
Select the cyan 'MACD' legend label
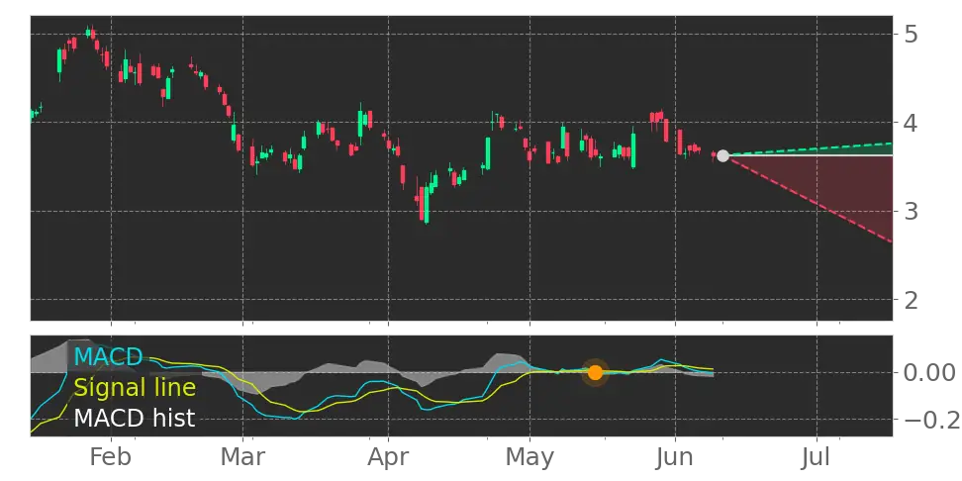pos(108,356)
